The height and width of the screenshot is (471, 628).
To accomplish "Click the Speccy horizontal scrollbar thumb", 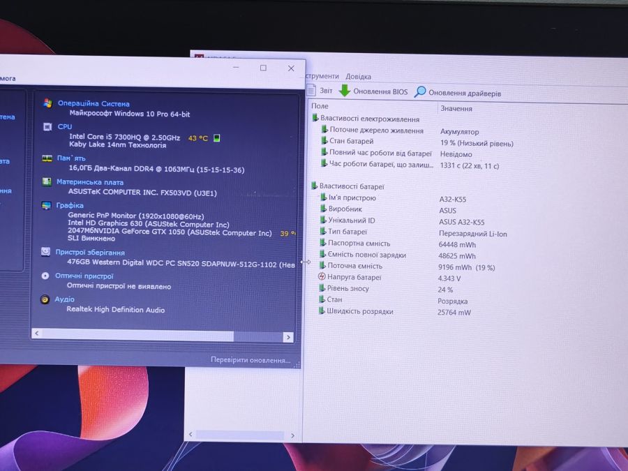I will tap(137, 335).
